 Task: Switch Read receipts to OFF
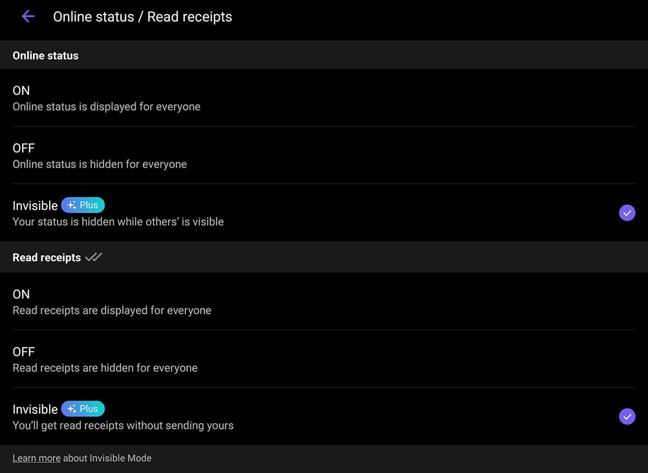pyautogui.click(x=24, y=352)
